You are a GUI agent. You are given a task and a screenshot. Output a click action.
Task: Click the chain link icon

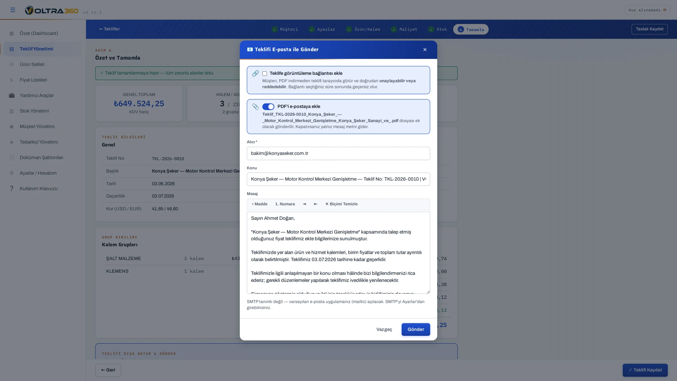pos(255,73)
